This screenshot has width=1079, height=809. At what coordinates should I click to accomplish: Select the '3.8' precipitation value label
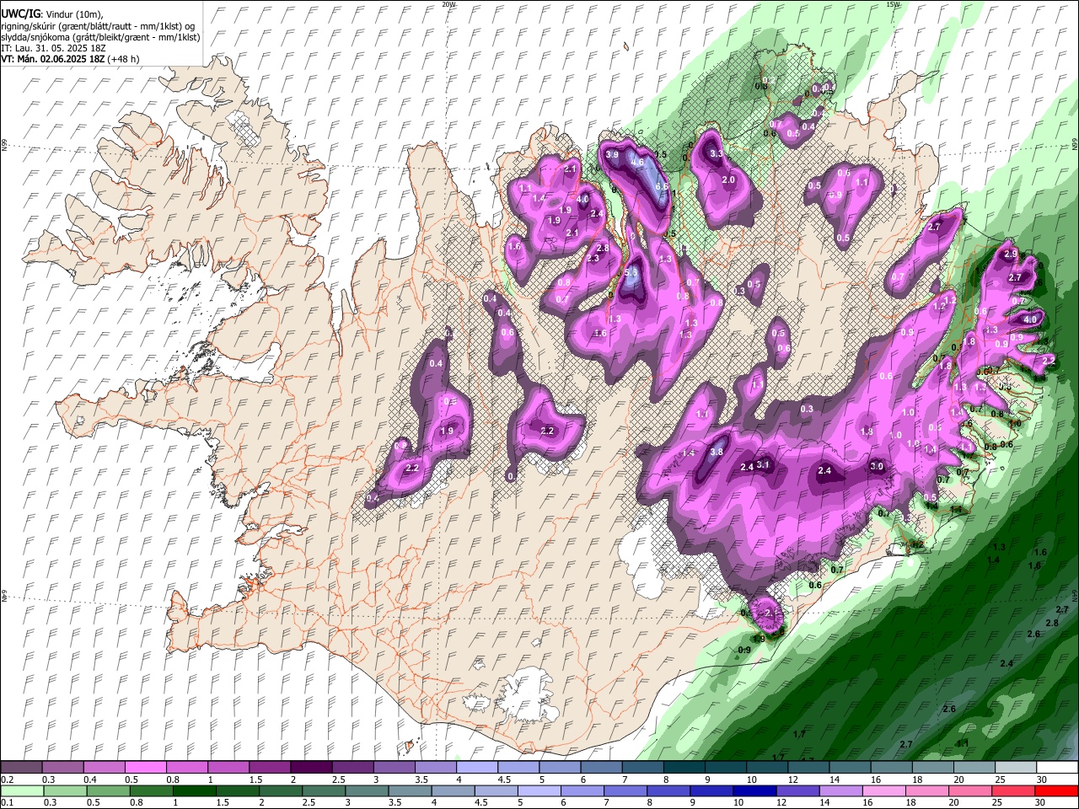coord(717,452)
